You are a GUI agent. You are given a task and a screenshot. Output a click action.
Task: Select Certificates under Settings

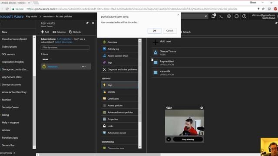pos(119,99)
